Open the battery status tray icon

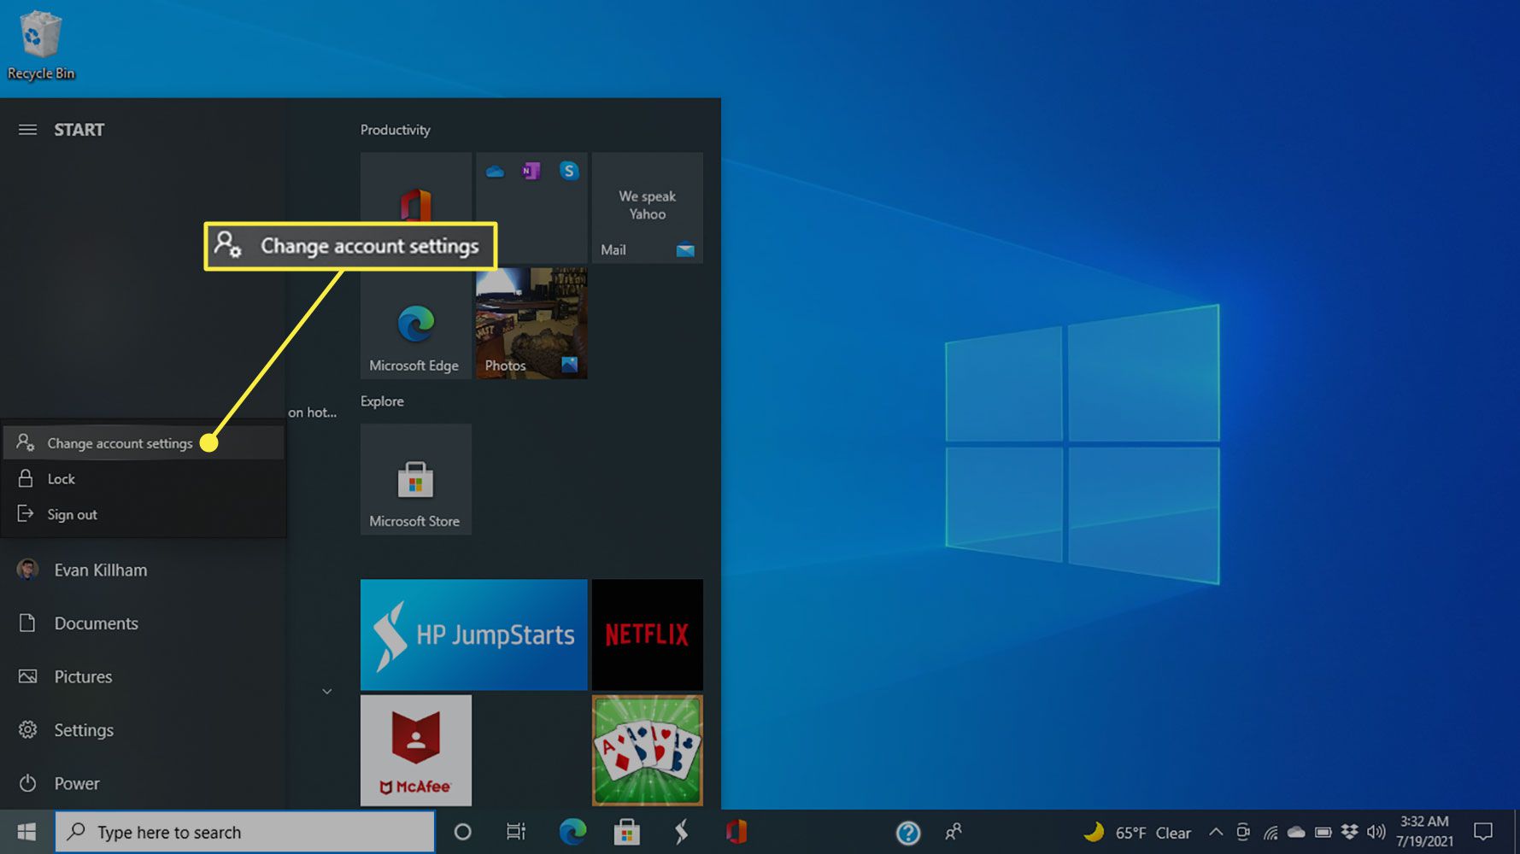(1323, 832)
